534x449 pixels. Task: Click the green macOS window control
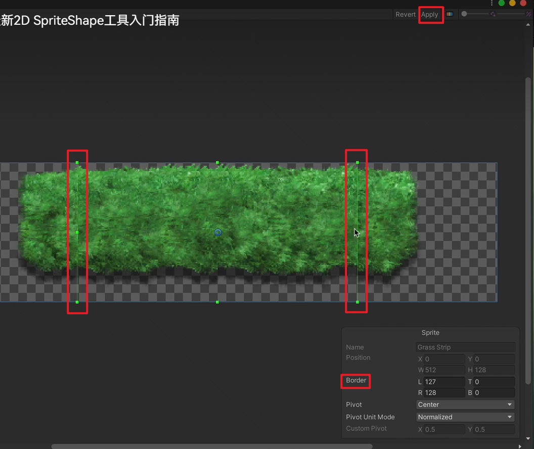(x=502, y=3)
